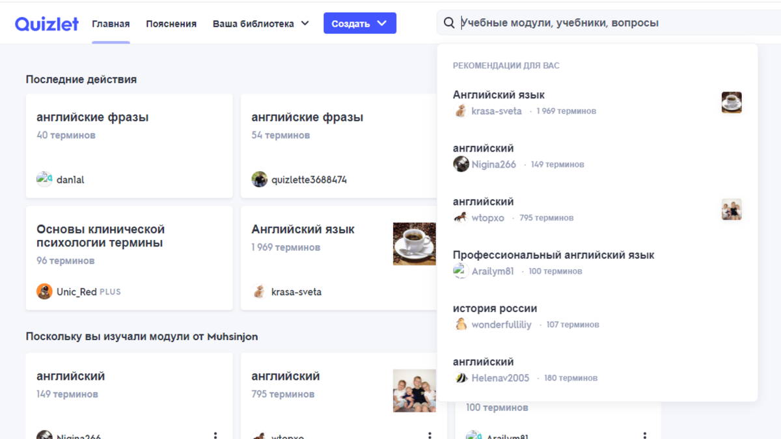
Task: Select the "Главная" navigation tab
Action: pyautogui.click(x=111, y=23)
